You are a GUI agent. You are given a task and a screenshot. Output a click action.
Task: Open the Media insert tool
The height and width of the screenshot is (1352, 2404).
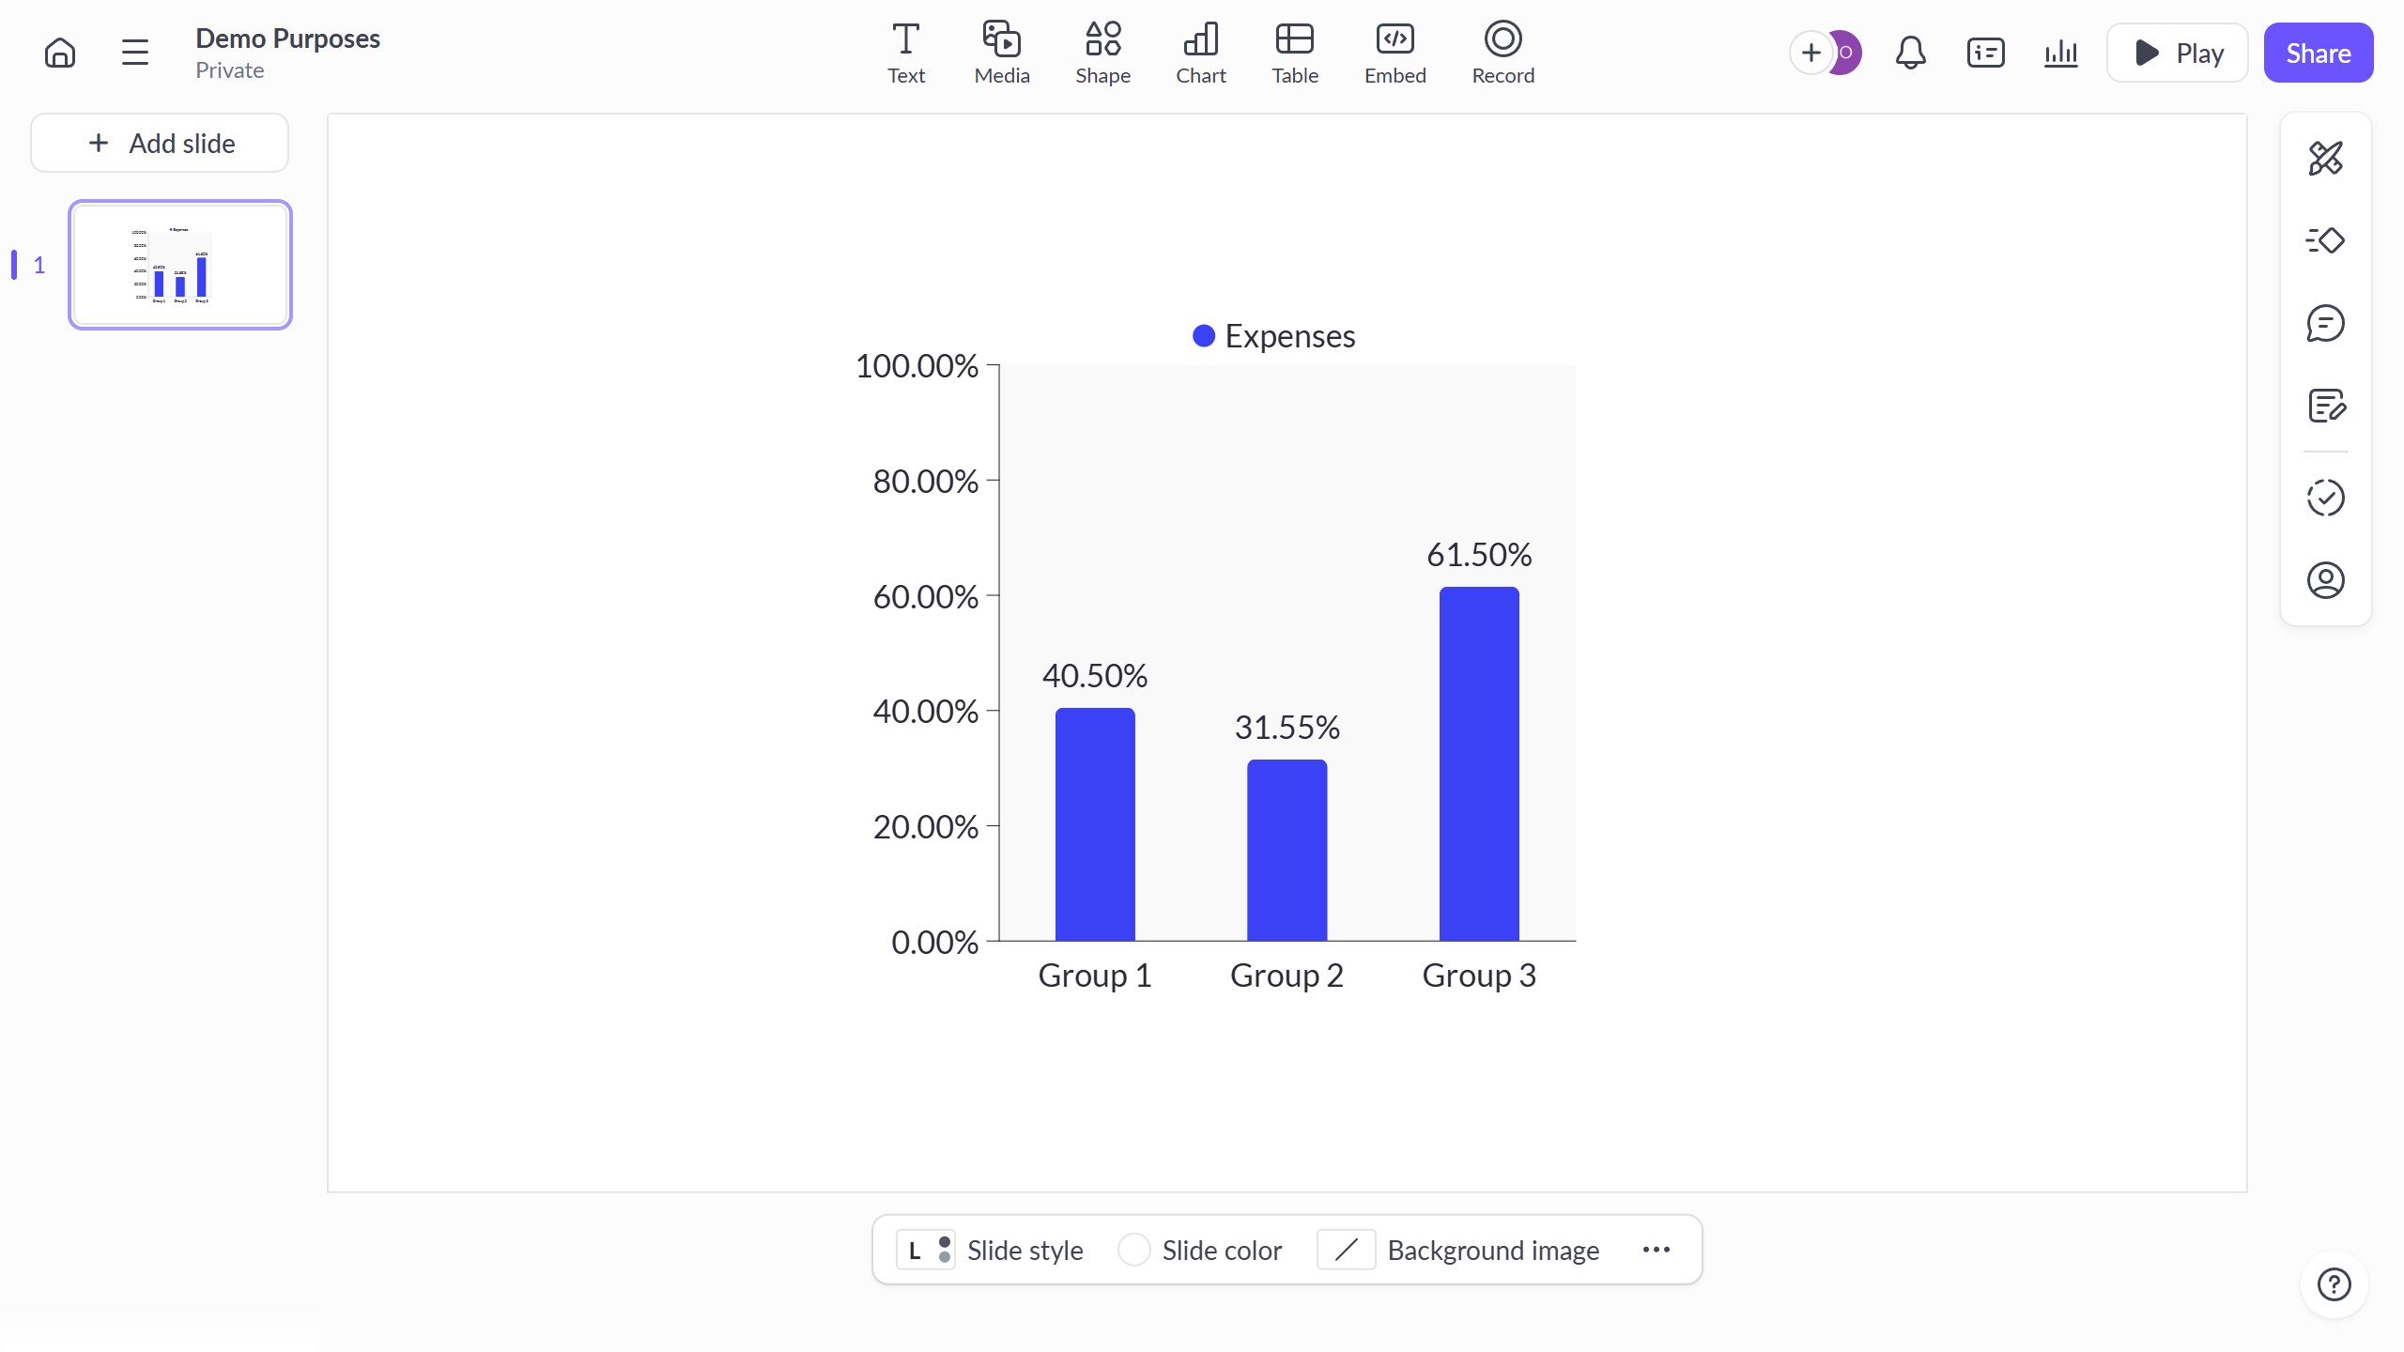(x=1001, y=53)
